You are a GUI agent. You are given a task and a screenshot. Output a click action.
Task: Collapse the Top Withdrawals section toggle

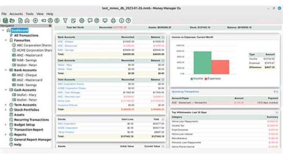(277, 113)
